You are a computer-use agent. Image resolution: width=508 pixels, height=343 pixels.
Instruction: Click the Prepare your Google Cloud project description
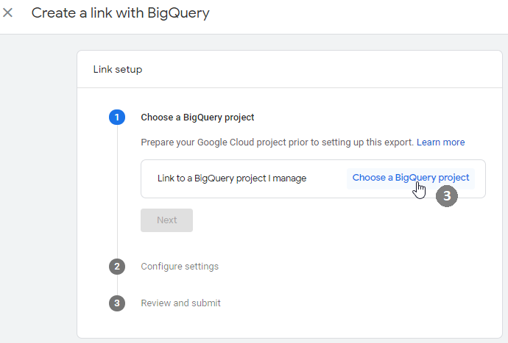tap(277, 142)
